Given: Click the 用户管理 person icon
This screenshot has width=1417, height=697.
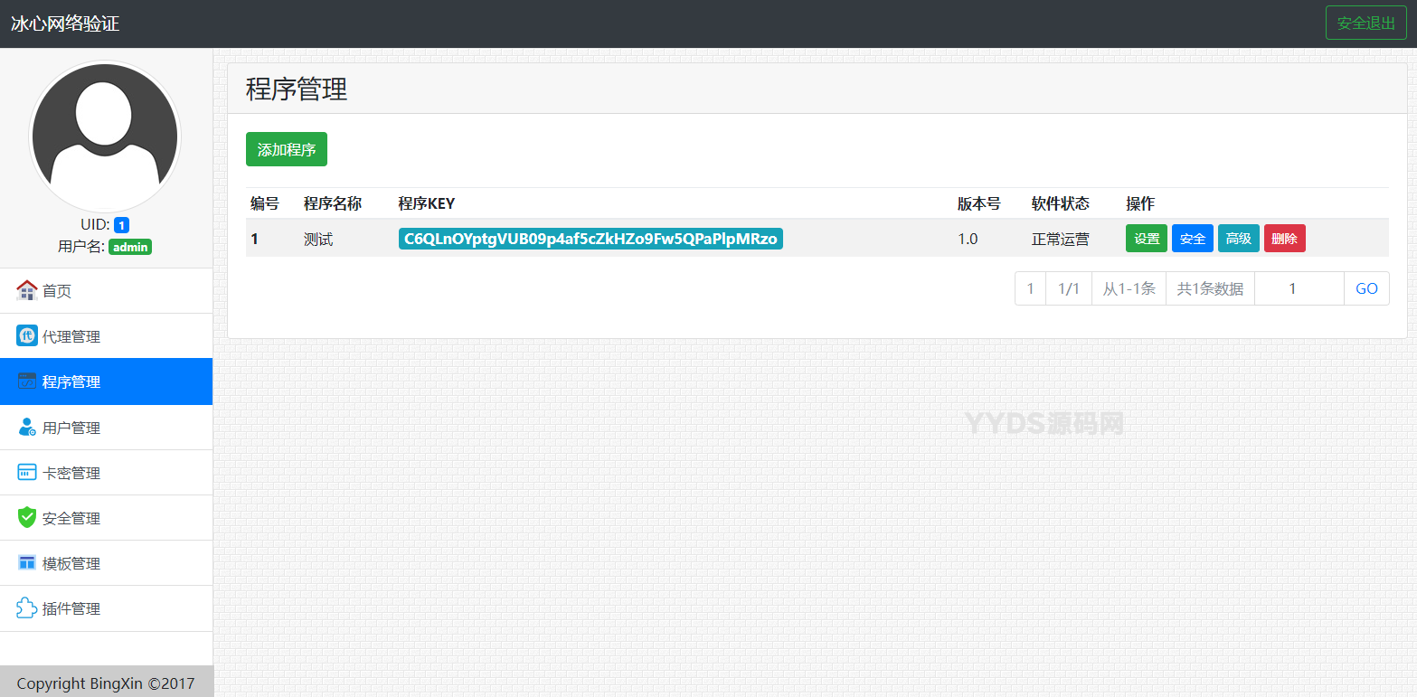Looking at the screenshot, I should 27,428.
